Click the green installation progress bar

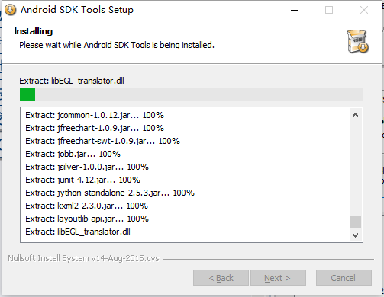(192, 94)
